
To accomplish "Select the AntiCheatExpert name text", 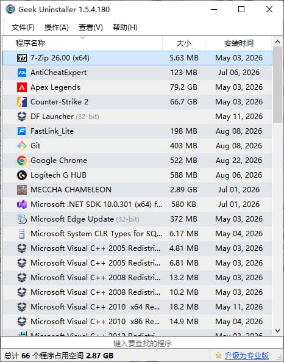I will (x=59, y=73).
